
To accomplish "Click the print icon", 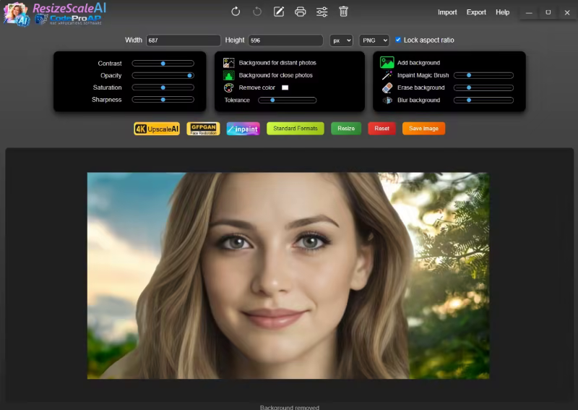I will point(301,12).
